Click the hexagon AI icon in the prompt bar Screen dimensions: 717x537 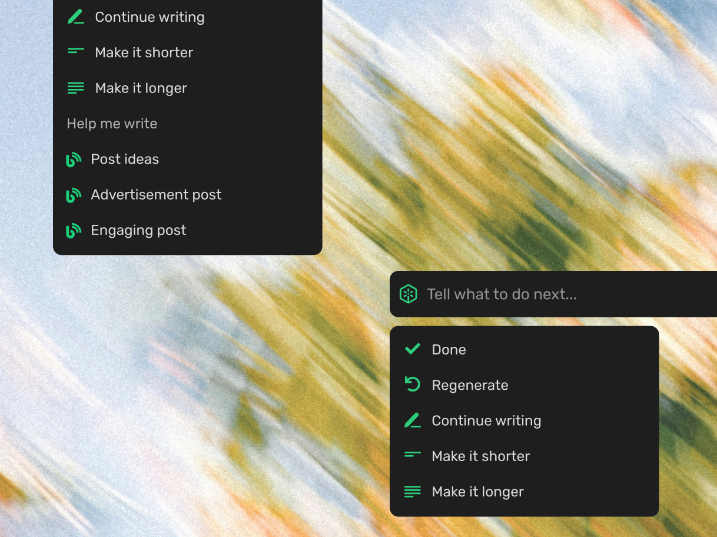tap(409, 294)
